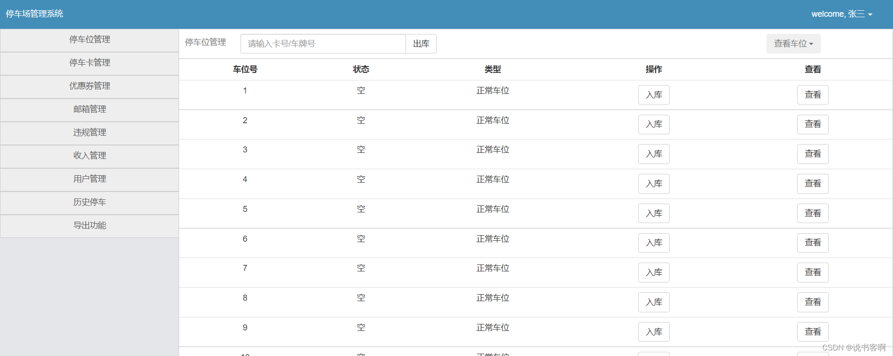This screenshot has height=356, width=893.
Task: Click 入库 for parking space 9
Action: coord(654,332)
